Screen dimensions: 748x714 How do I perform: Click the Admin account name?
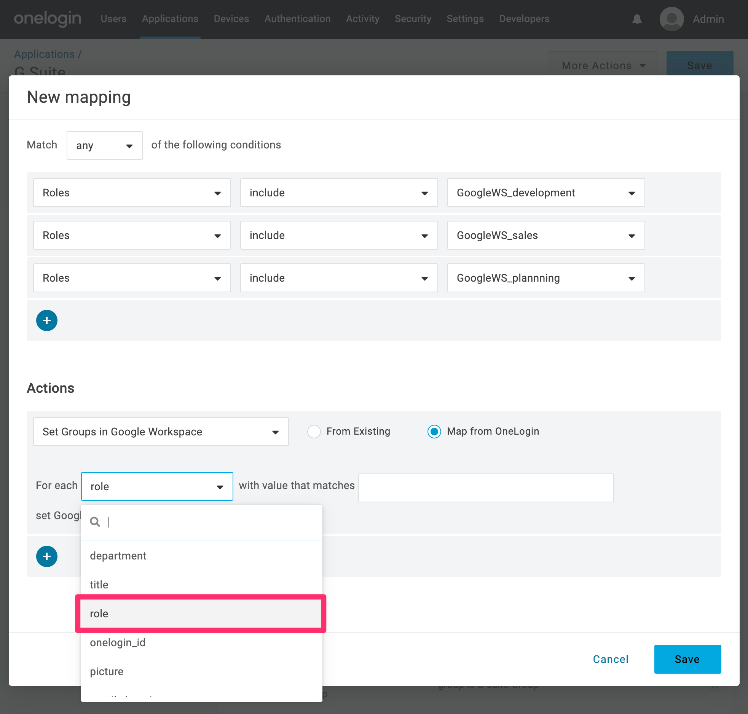[x=708, y=19]
